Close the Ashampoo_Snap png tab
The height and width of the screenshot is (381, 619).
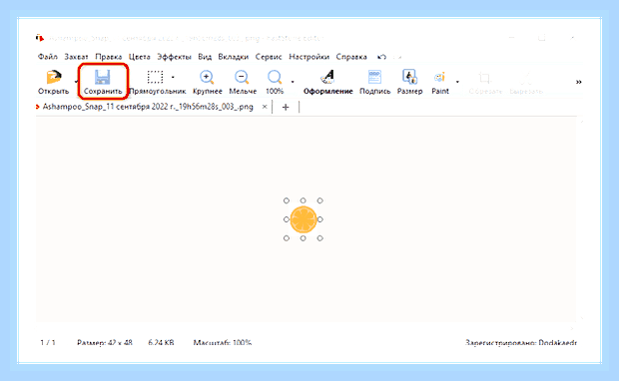[x=265, y=107]
